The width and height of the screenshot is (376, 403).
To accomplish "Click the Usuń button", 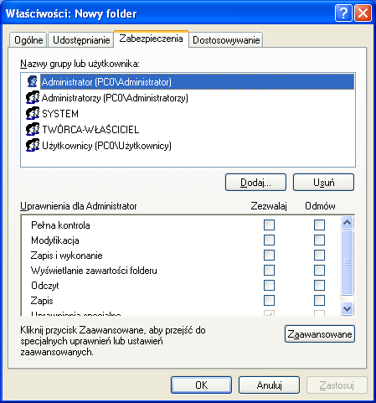I will (x=323, y=183).
